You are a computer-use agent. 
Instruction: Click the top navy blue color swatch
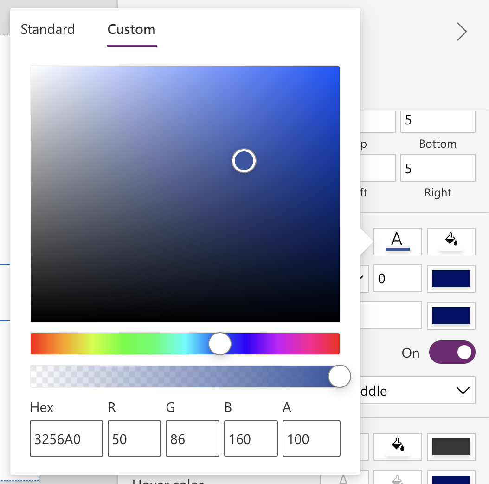pos(451,278)
